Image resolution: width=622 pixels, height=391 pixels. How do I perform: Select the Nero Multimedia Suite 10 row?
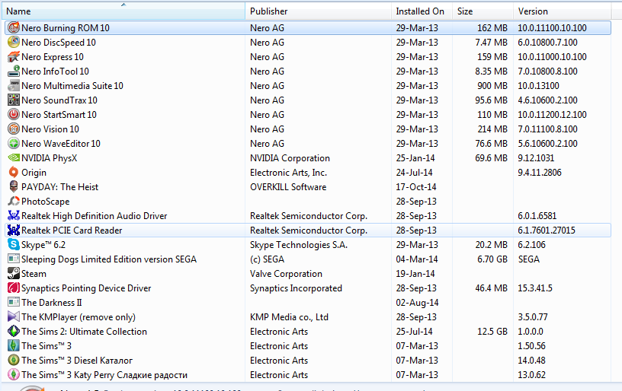click(72, 86)
